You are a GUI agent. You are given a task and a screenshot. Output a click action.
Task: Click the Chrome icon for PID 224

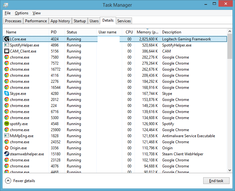click(7, 105)
